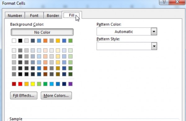
Task: Click the Pattern Style combo box field
Action: pyautogui.click(x=127, y=46)
